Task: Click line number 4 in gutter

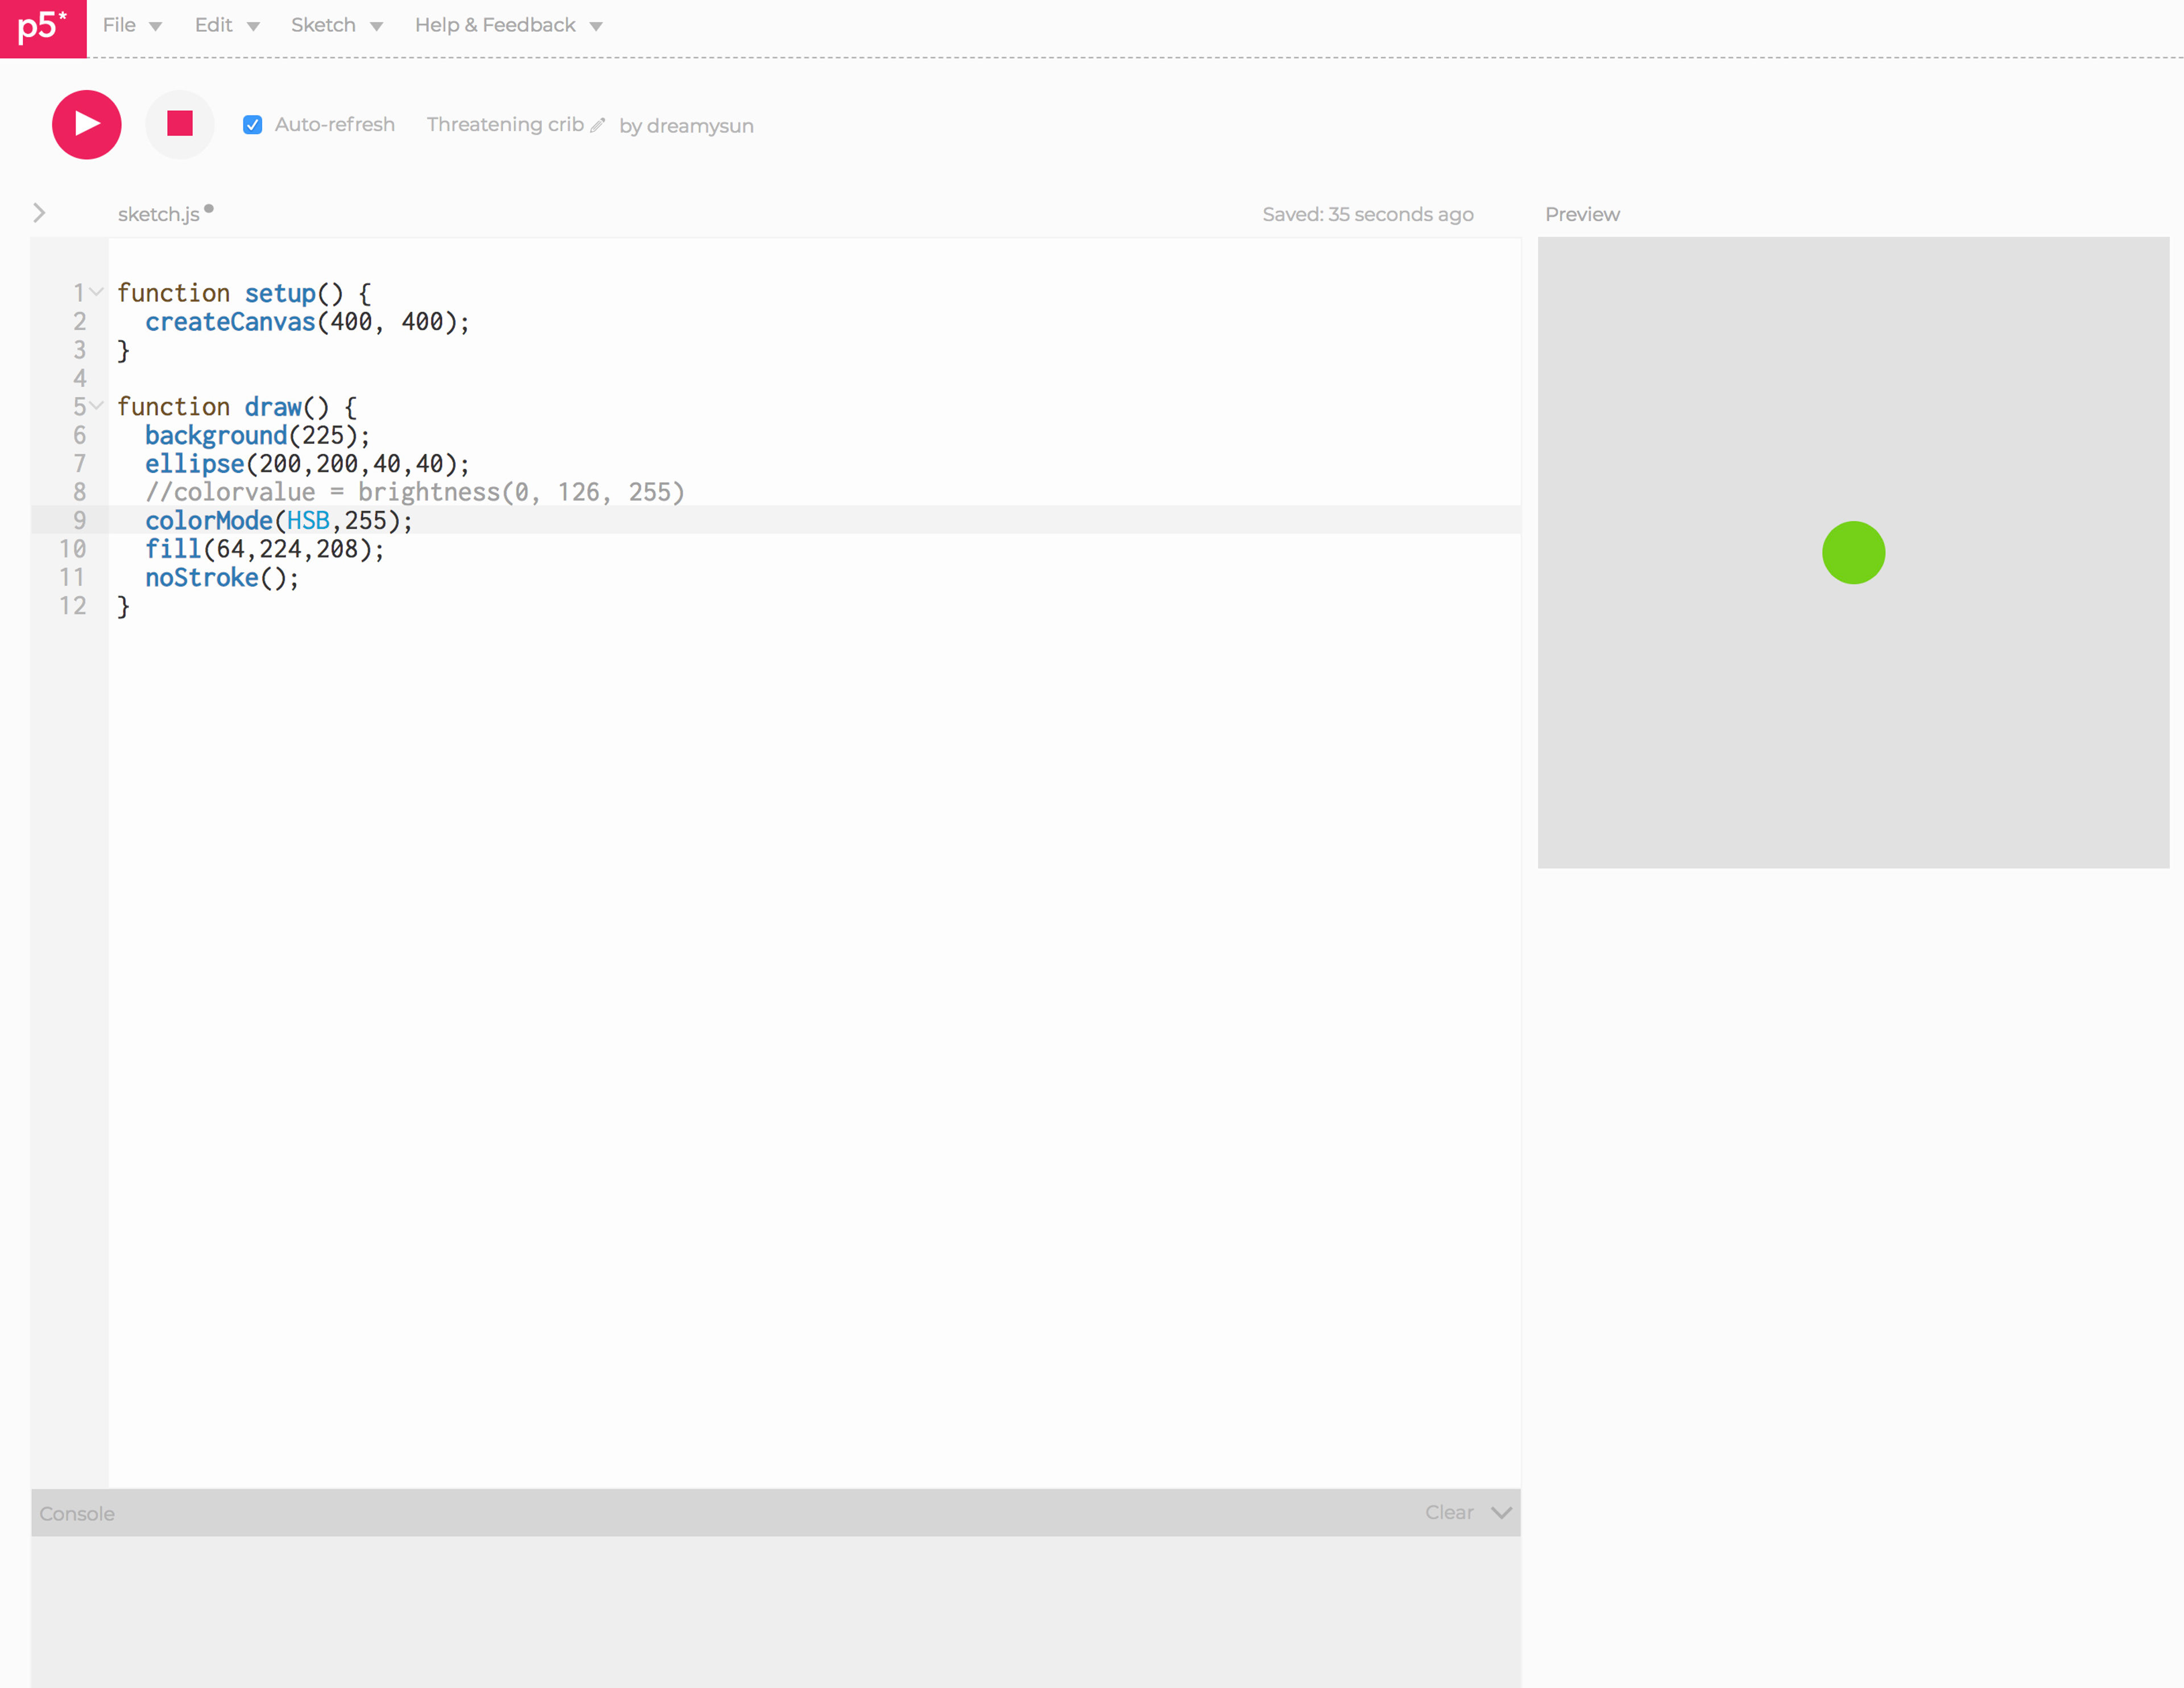Action: (x=79, y=378)
